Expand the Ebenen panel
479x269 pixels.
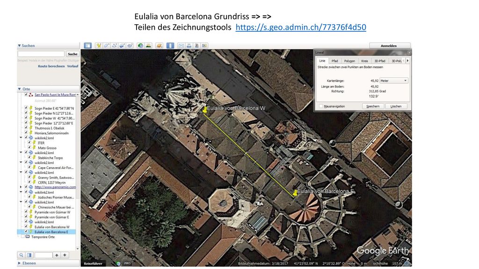(19, 263)
